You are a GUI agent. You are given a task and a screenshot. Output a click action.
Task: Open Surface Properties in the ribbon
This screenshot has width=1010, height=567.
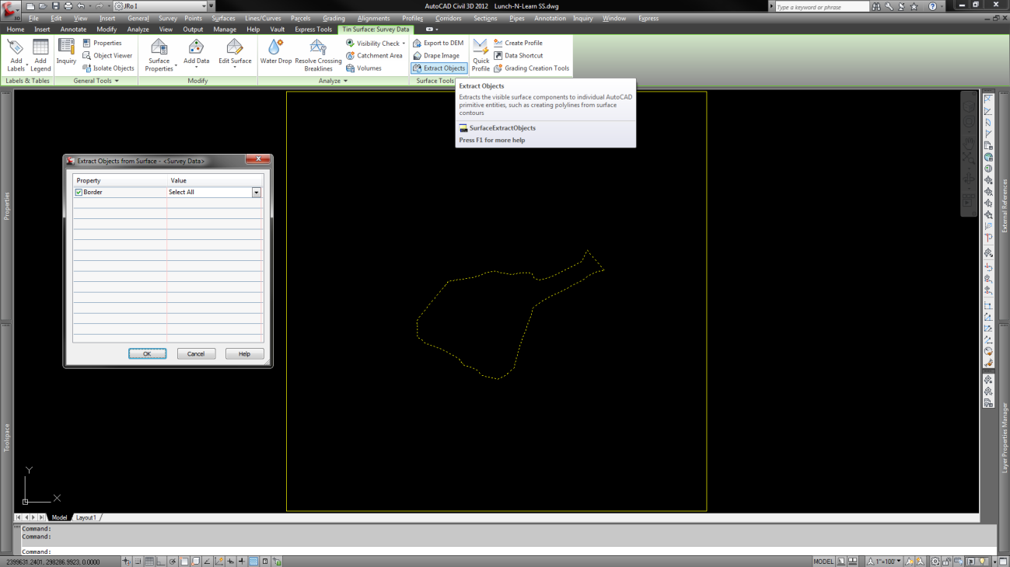click(x=159, y=55)
